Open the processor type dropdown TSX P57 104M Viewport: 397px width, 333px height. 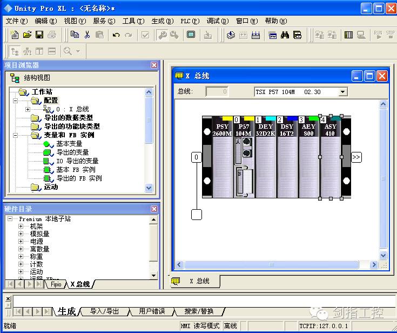click(342, 92)
